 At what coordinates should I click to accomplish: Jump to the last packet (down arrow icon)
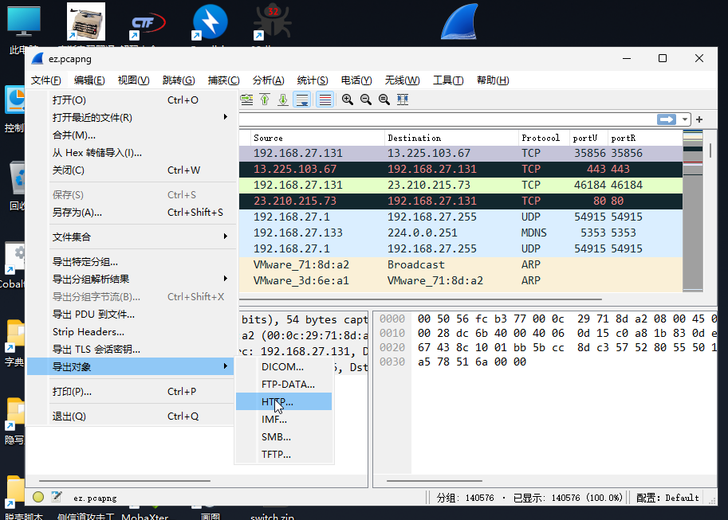point(283,100)
